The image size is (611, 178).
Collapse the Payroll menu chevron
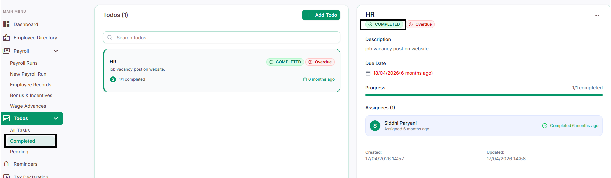56,51
